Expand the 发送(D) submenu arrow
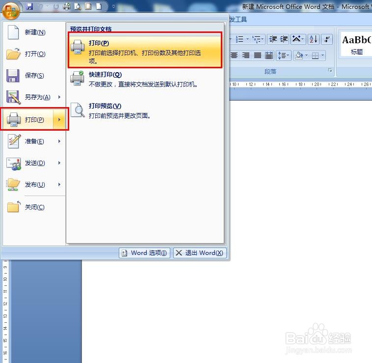372x363 pixels. (59, 163)
